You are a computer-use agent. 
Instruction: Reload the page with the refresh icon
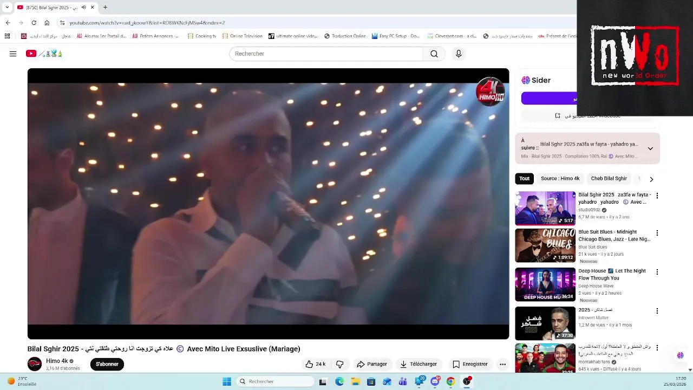[x=34, y=23]
